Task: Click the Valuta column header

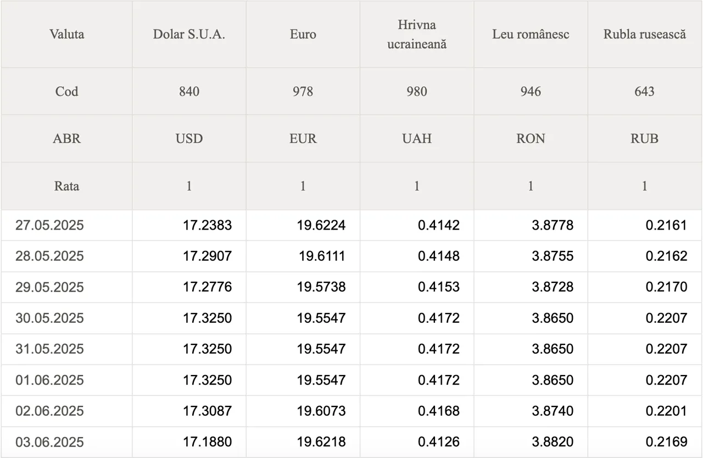Action: tap(66, 34)
